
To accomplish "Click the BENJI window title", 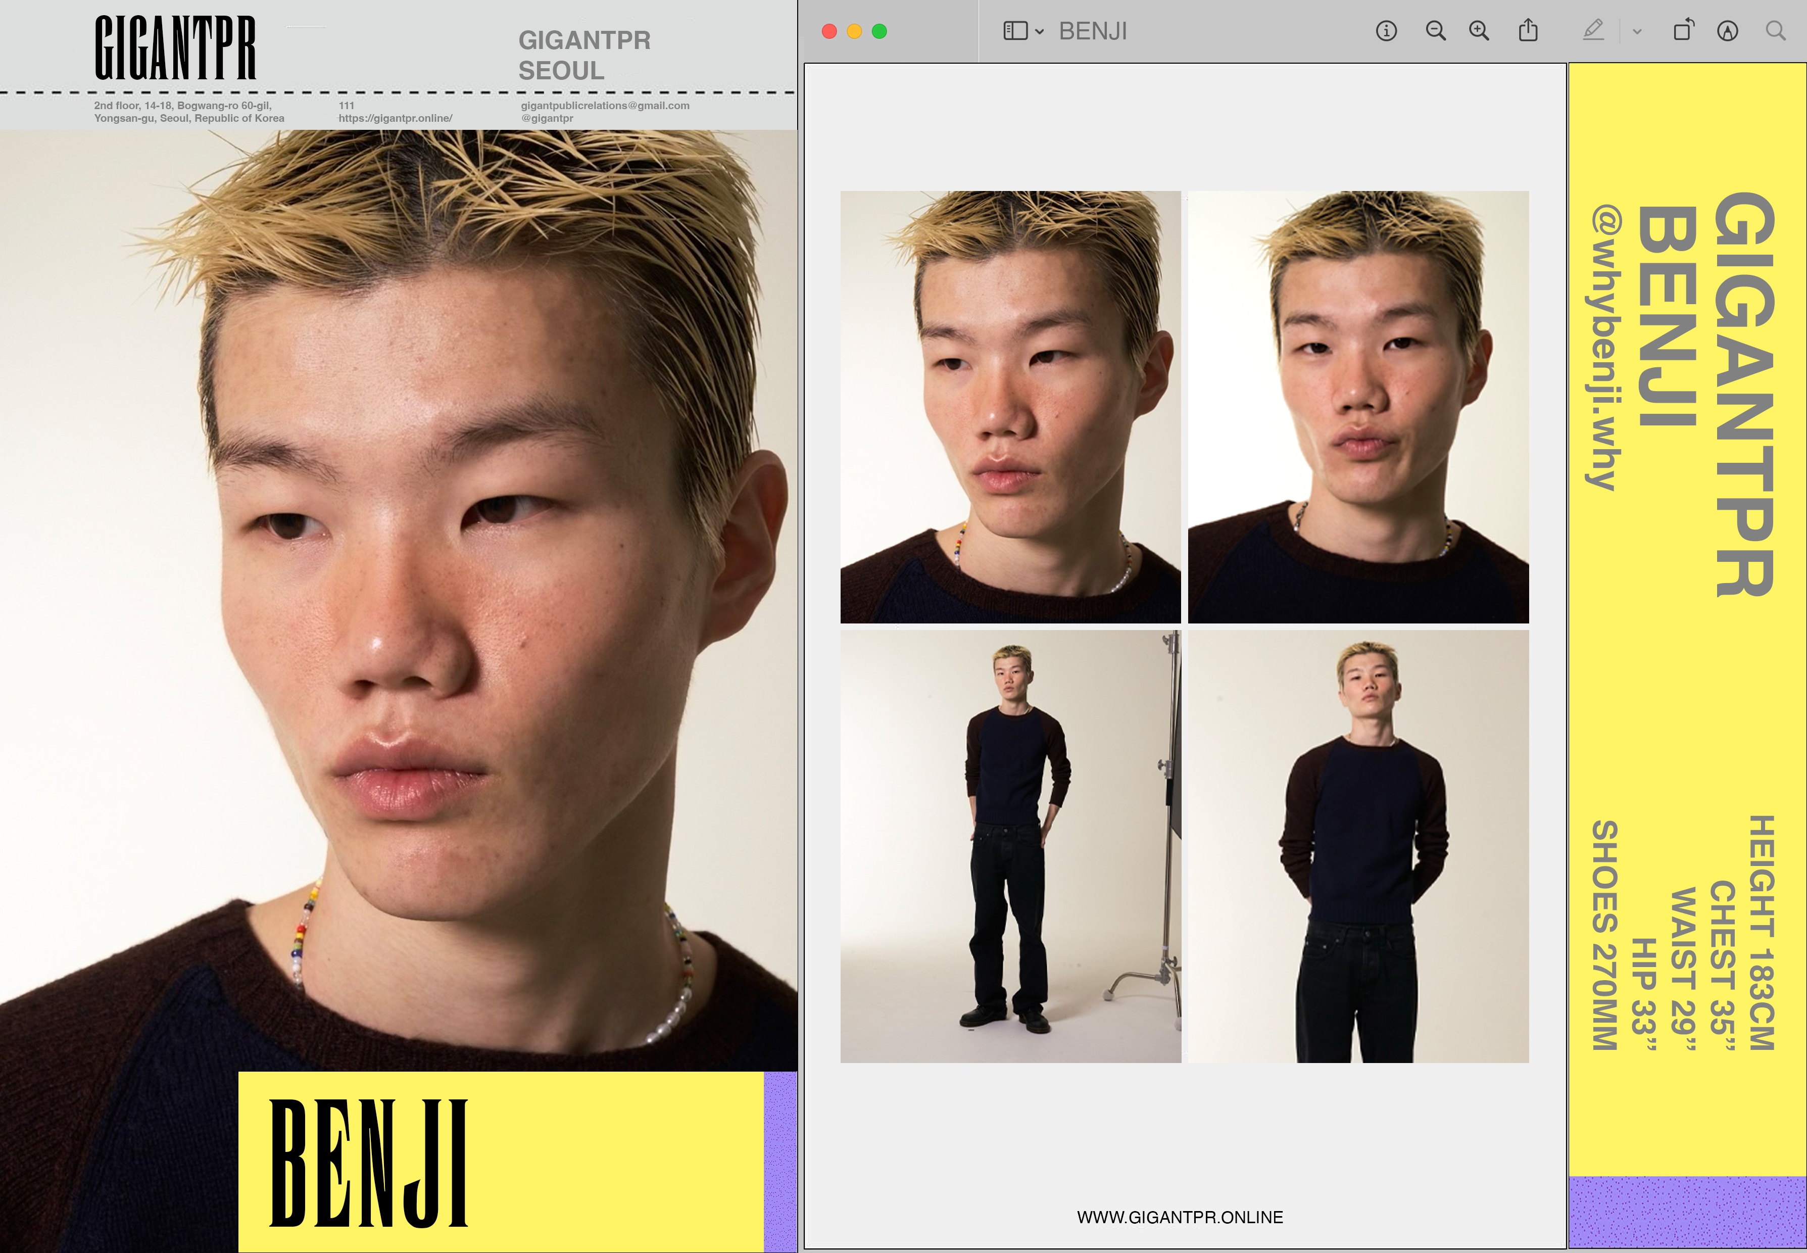I will click(1093, 31).
